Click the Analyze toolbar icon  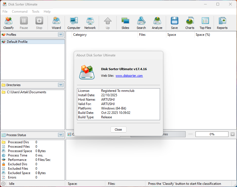click(x=157, y=23)
